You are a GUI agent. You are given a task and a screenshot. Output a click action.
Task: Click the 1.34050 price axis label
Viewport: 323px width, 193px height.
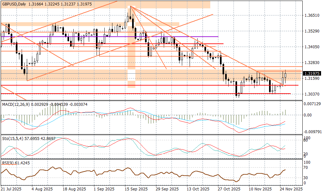pyautogui.click(x=312, y=47)
